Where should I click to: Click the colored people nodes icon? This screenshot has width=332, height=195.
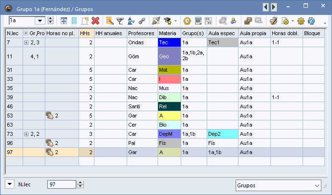pos(233,21)
